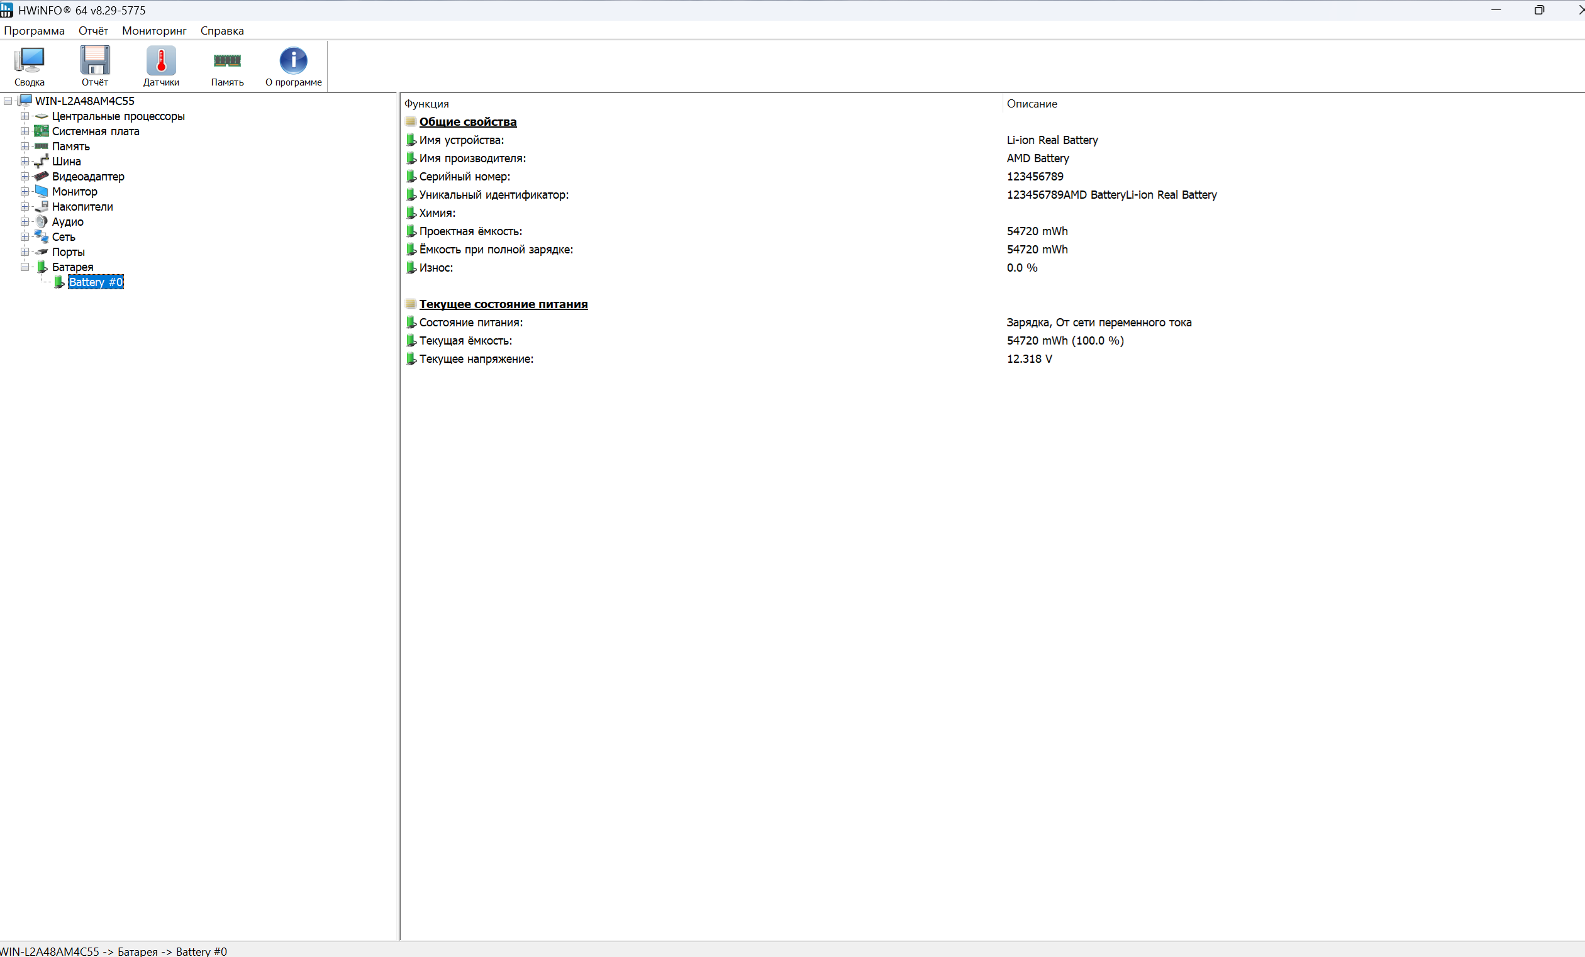Click the Описание column header
1585x957 pixels.
(x=1031, y=104)
